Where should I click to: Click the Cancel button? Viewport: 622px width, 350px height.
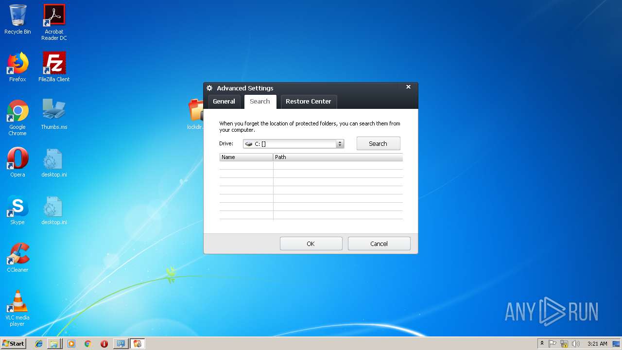point(379,244)
